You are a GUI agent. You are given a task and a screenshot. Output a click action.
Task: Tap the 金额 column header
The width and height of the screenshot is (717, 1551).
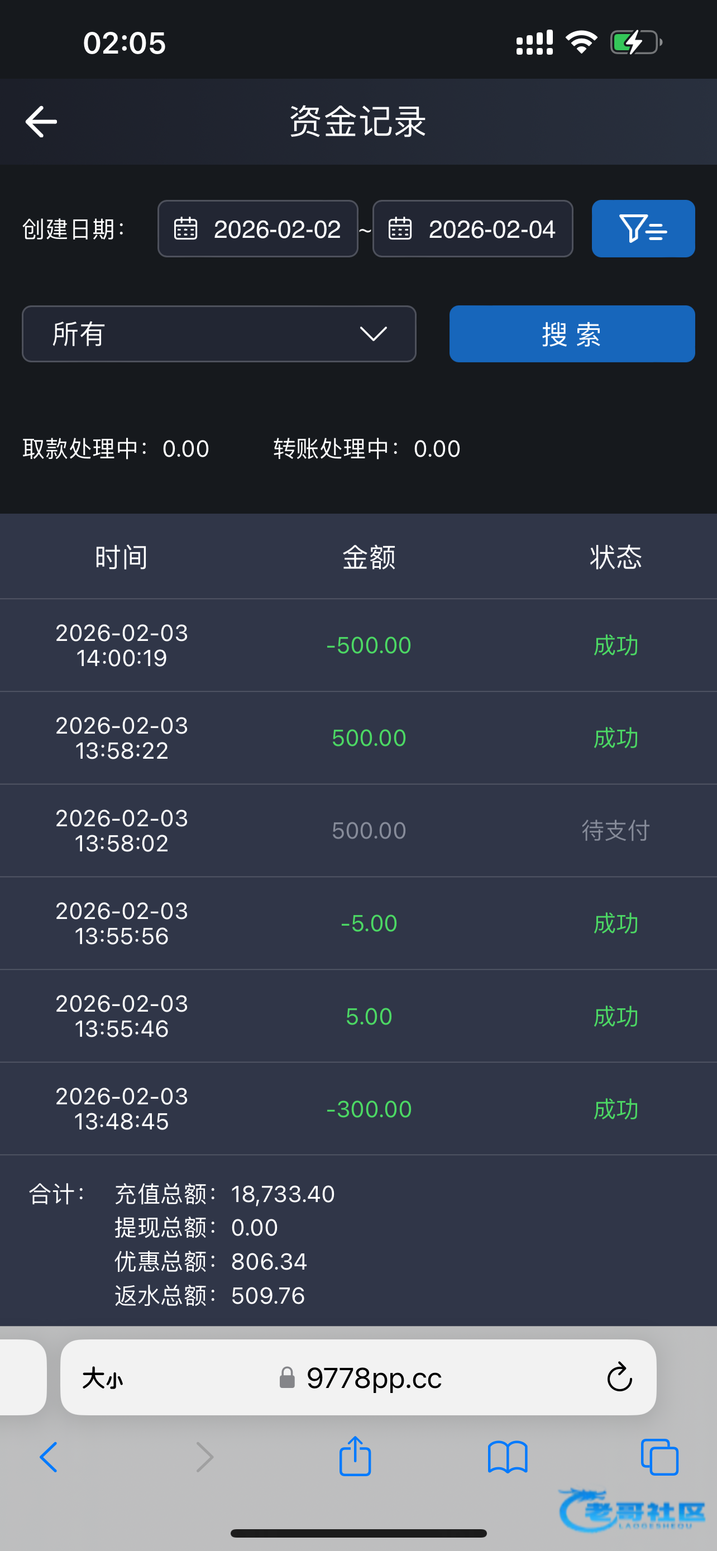369,557
